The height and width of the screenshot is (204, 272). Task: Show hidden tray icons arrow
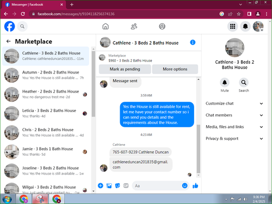point(226,199)
